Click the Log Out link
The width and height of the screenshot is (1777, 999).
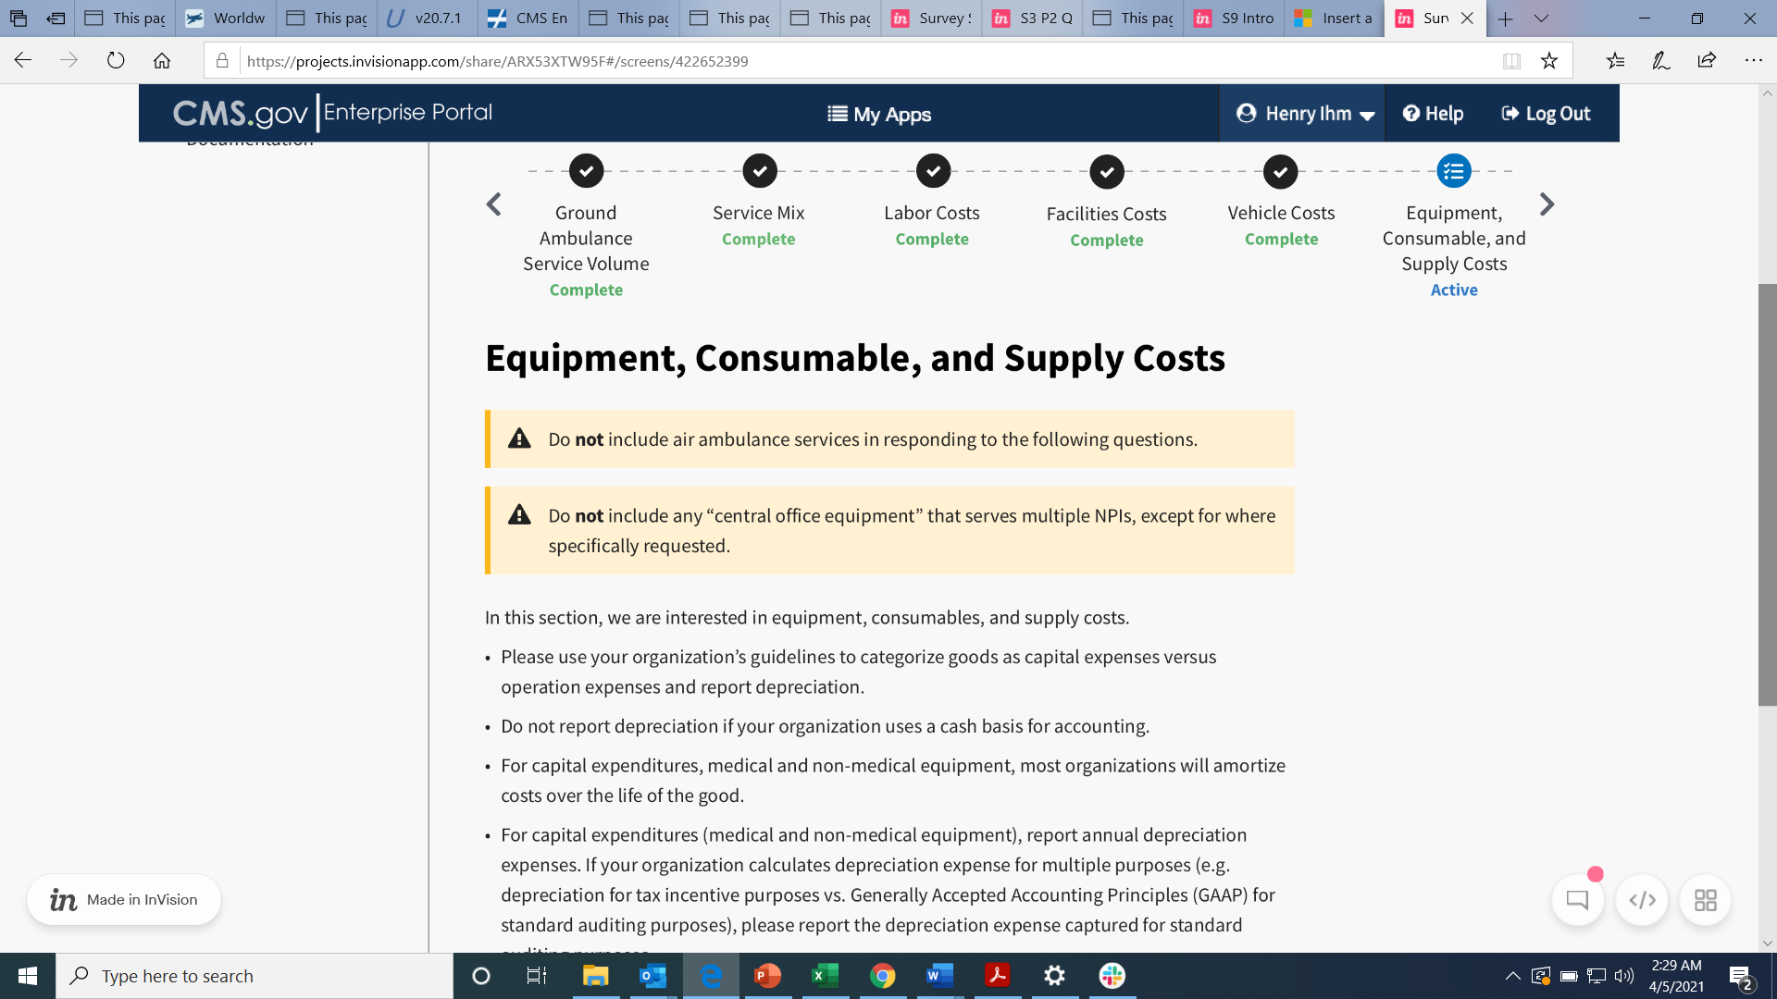coord(1546,114)
